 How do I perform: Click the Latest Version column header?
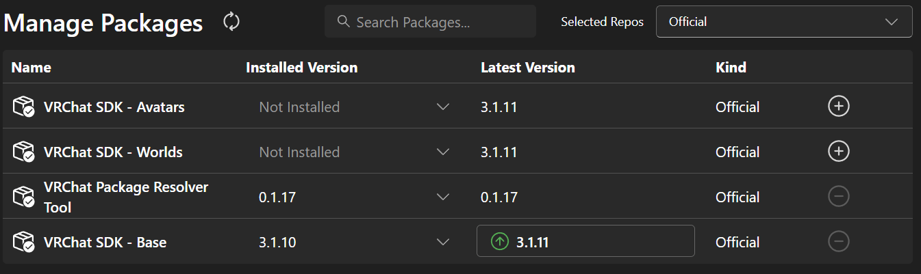(527, 68)
